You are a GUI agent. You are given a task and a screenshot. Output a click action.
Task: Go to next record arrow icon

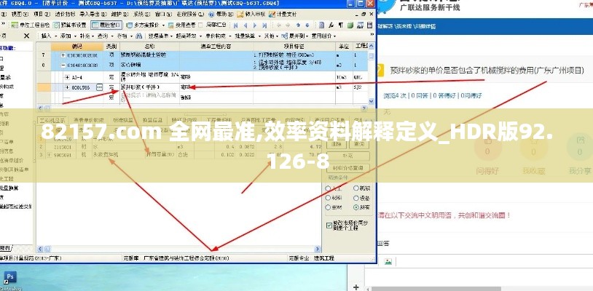point(255,25)
